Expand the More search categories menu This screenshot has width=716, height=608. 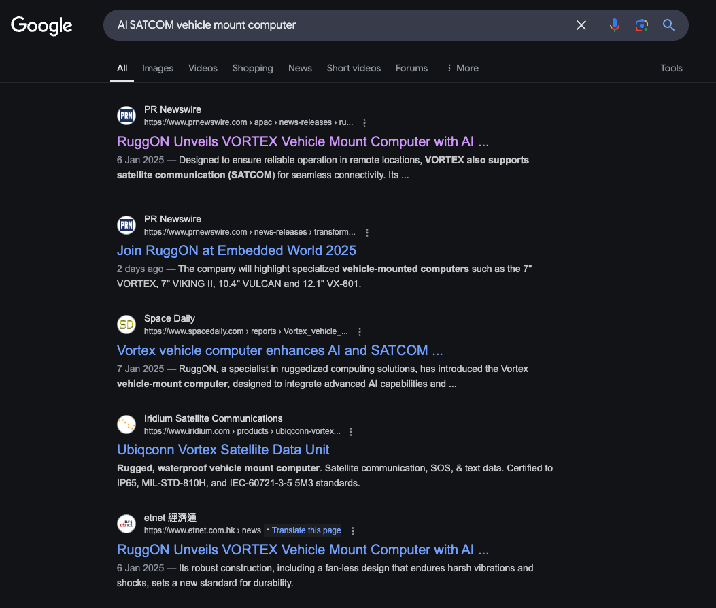pyautogui.click(x=462, y=68)
